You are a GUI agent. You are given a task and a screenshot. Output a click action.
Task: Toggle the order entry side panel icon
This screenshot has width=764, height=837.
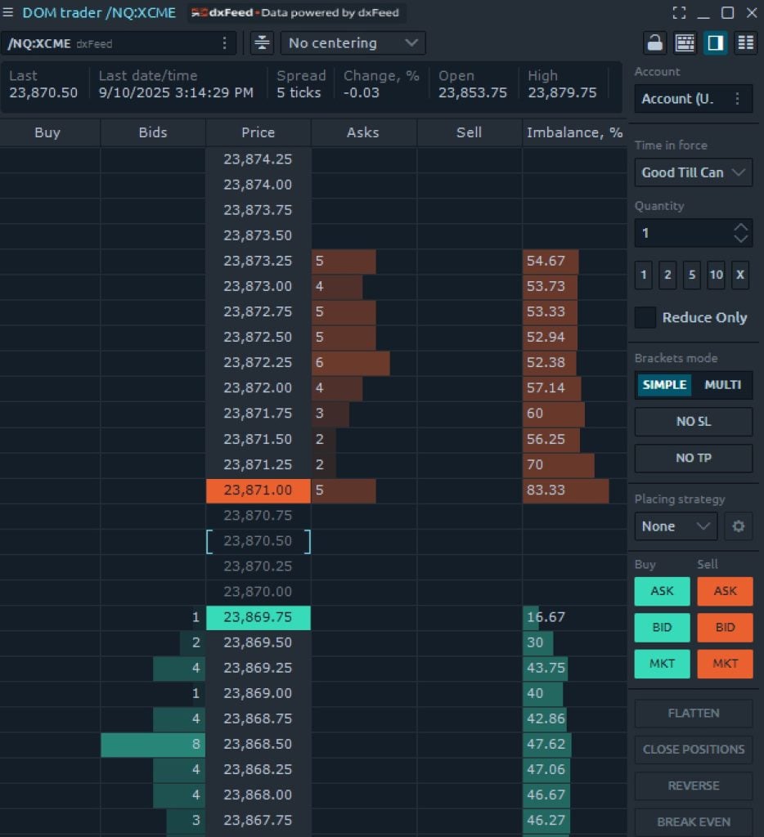coord(716,43)
